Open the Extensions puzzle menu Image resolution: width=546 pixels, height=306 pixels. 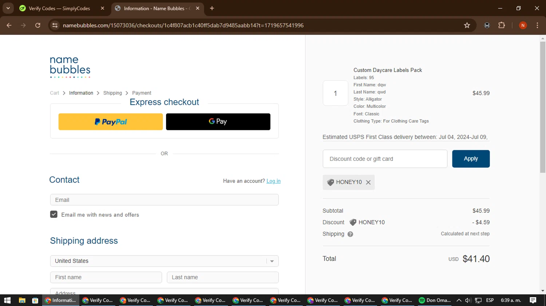click(502, 25)
